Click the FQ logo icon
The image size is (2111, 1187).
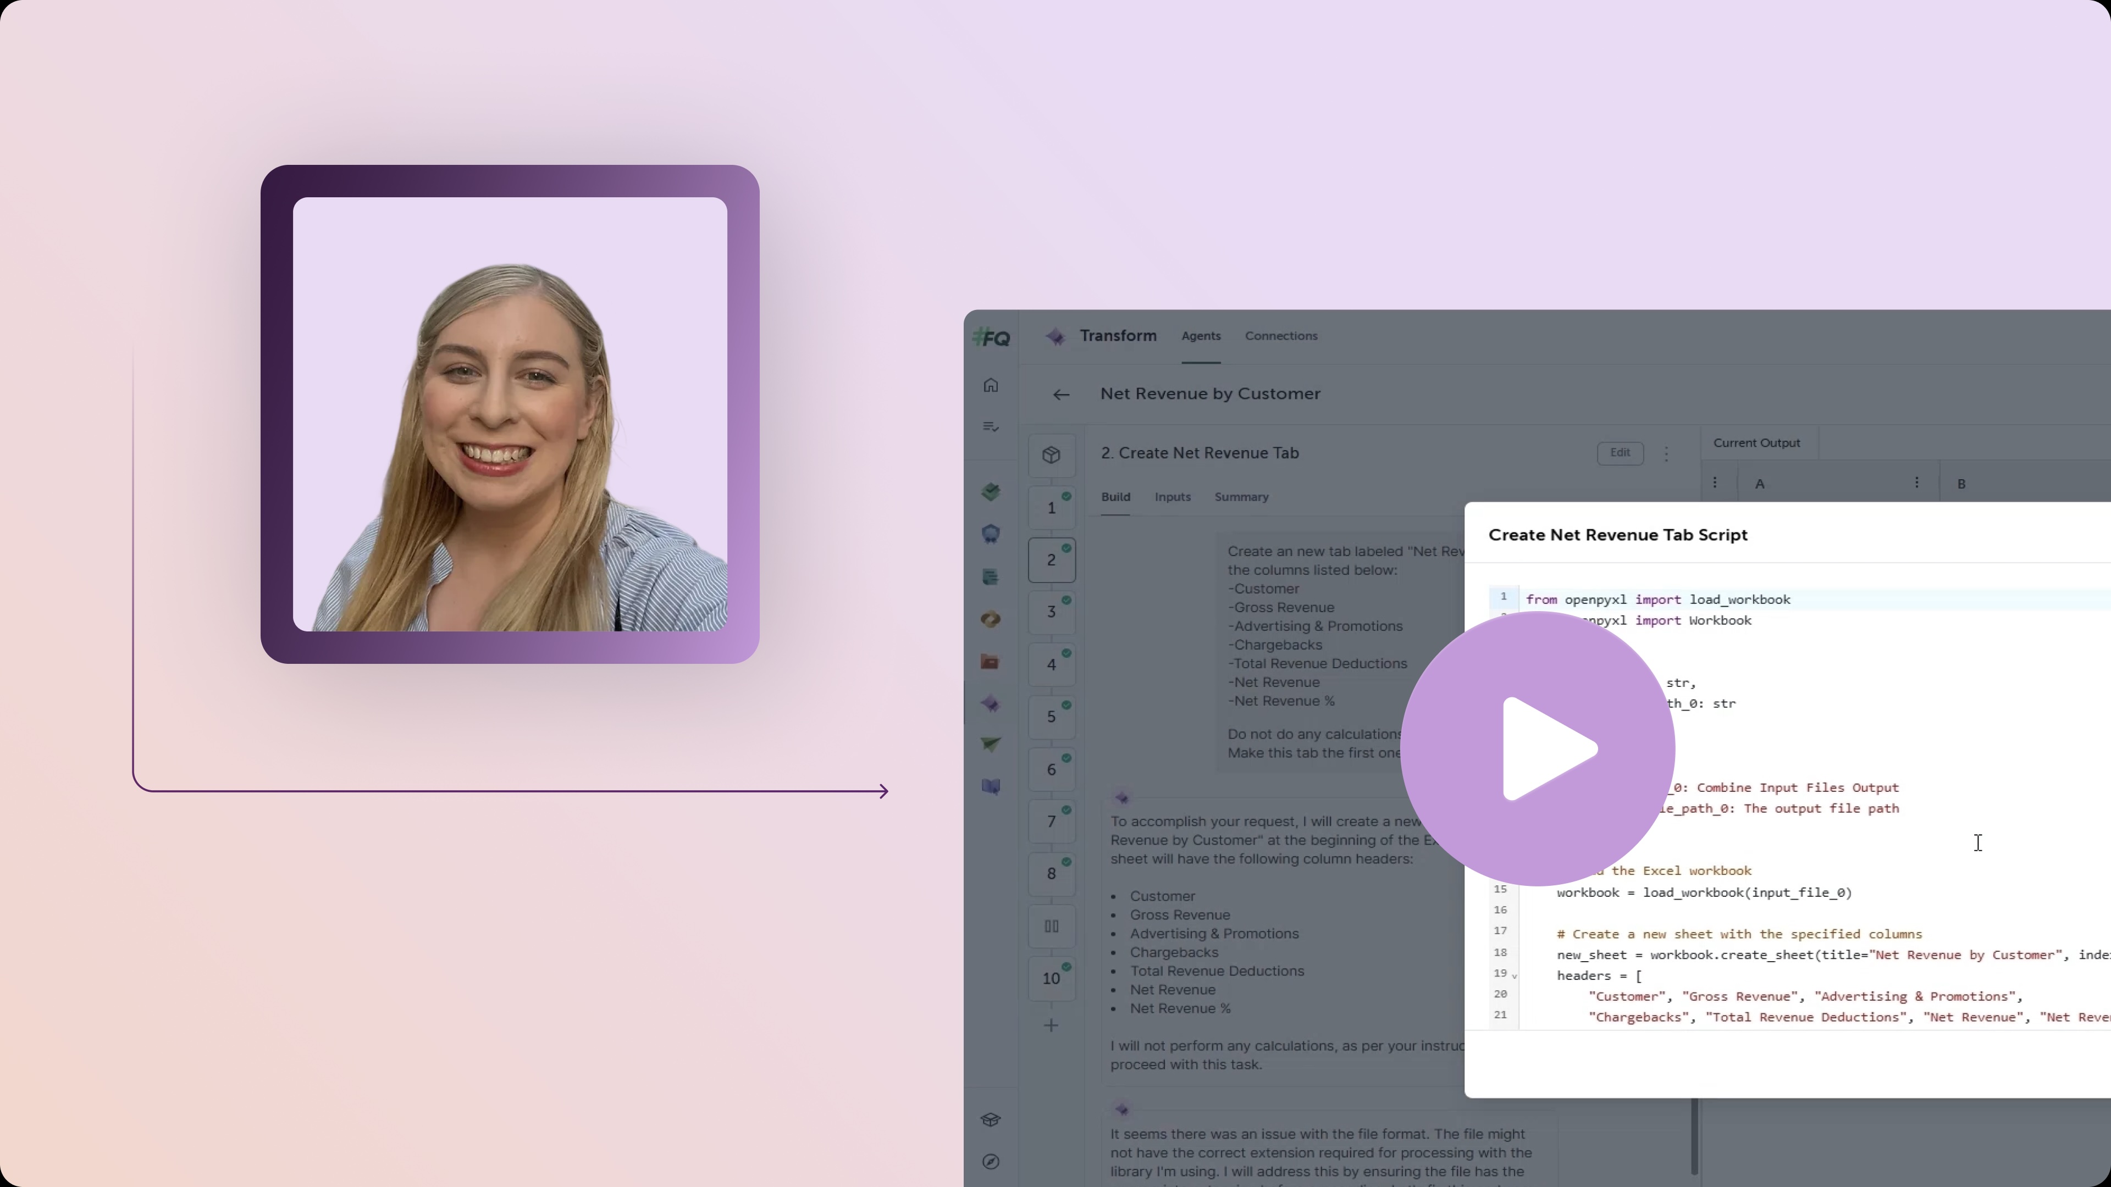(992, 337)
